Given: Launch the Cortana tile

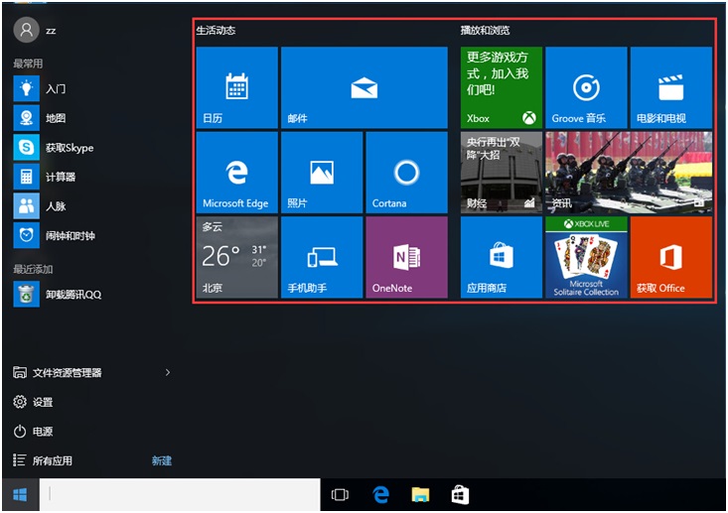Looking at the screenshot, I should tap(406, 173).
